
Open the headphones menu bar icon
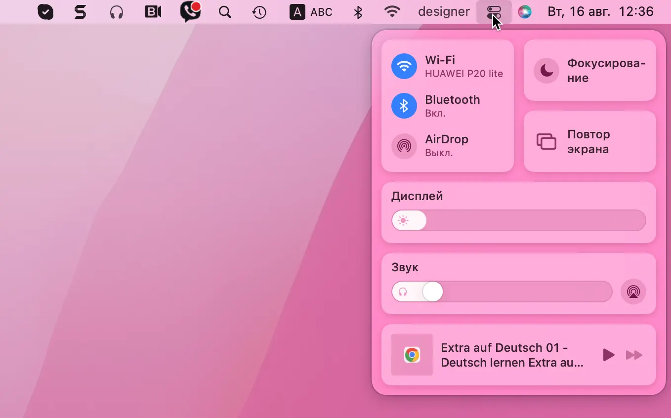point(117,12)
